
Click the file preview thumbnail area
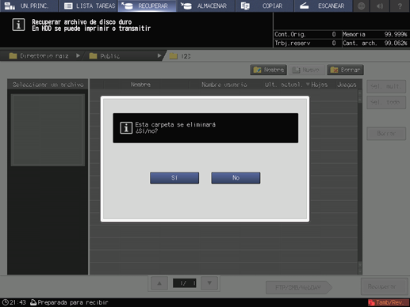click(x=48, y=130)
